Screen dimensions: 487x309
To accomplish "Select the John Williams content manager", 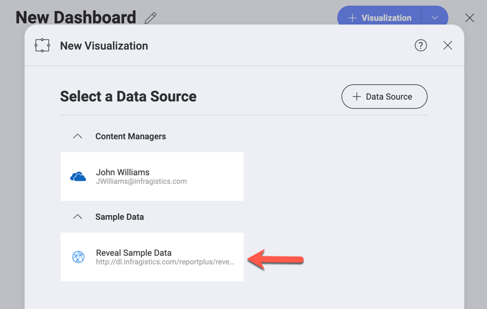I will tap(152, 176).
